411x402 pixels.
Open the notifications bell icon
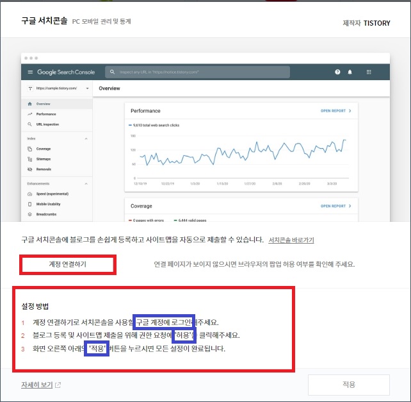coord(350,72)
